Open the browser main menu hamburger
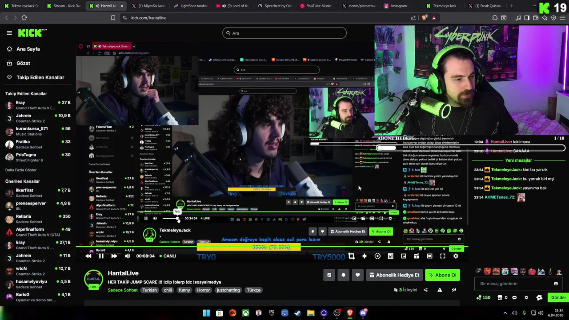Screen dimensions: 569x320 562,18
